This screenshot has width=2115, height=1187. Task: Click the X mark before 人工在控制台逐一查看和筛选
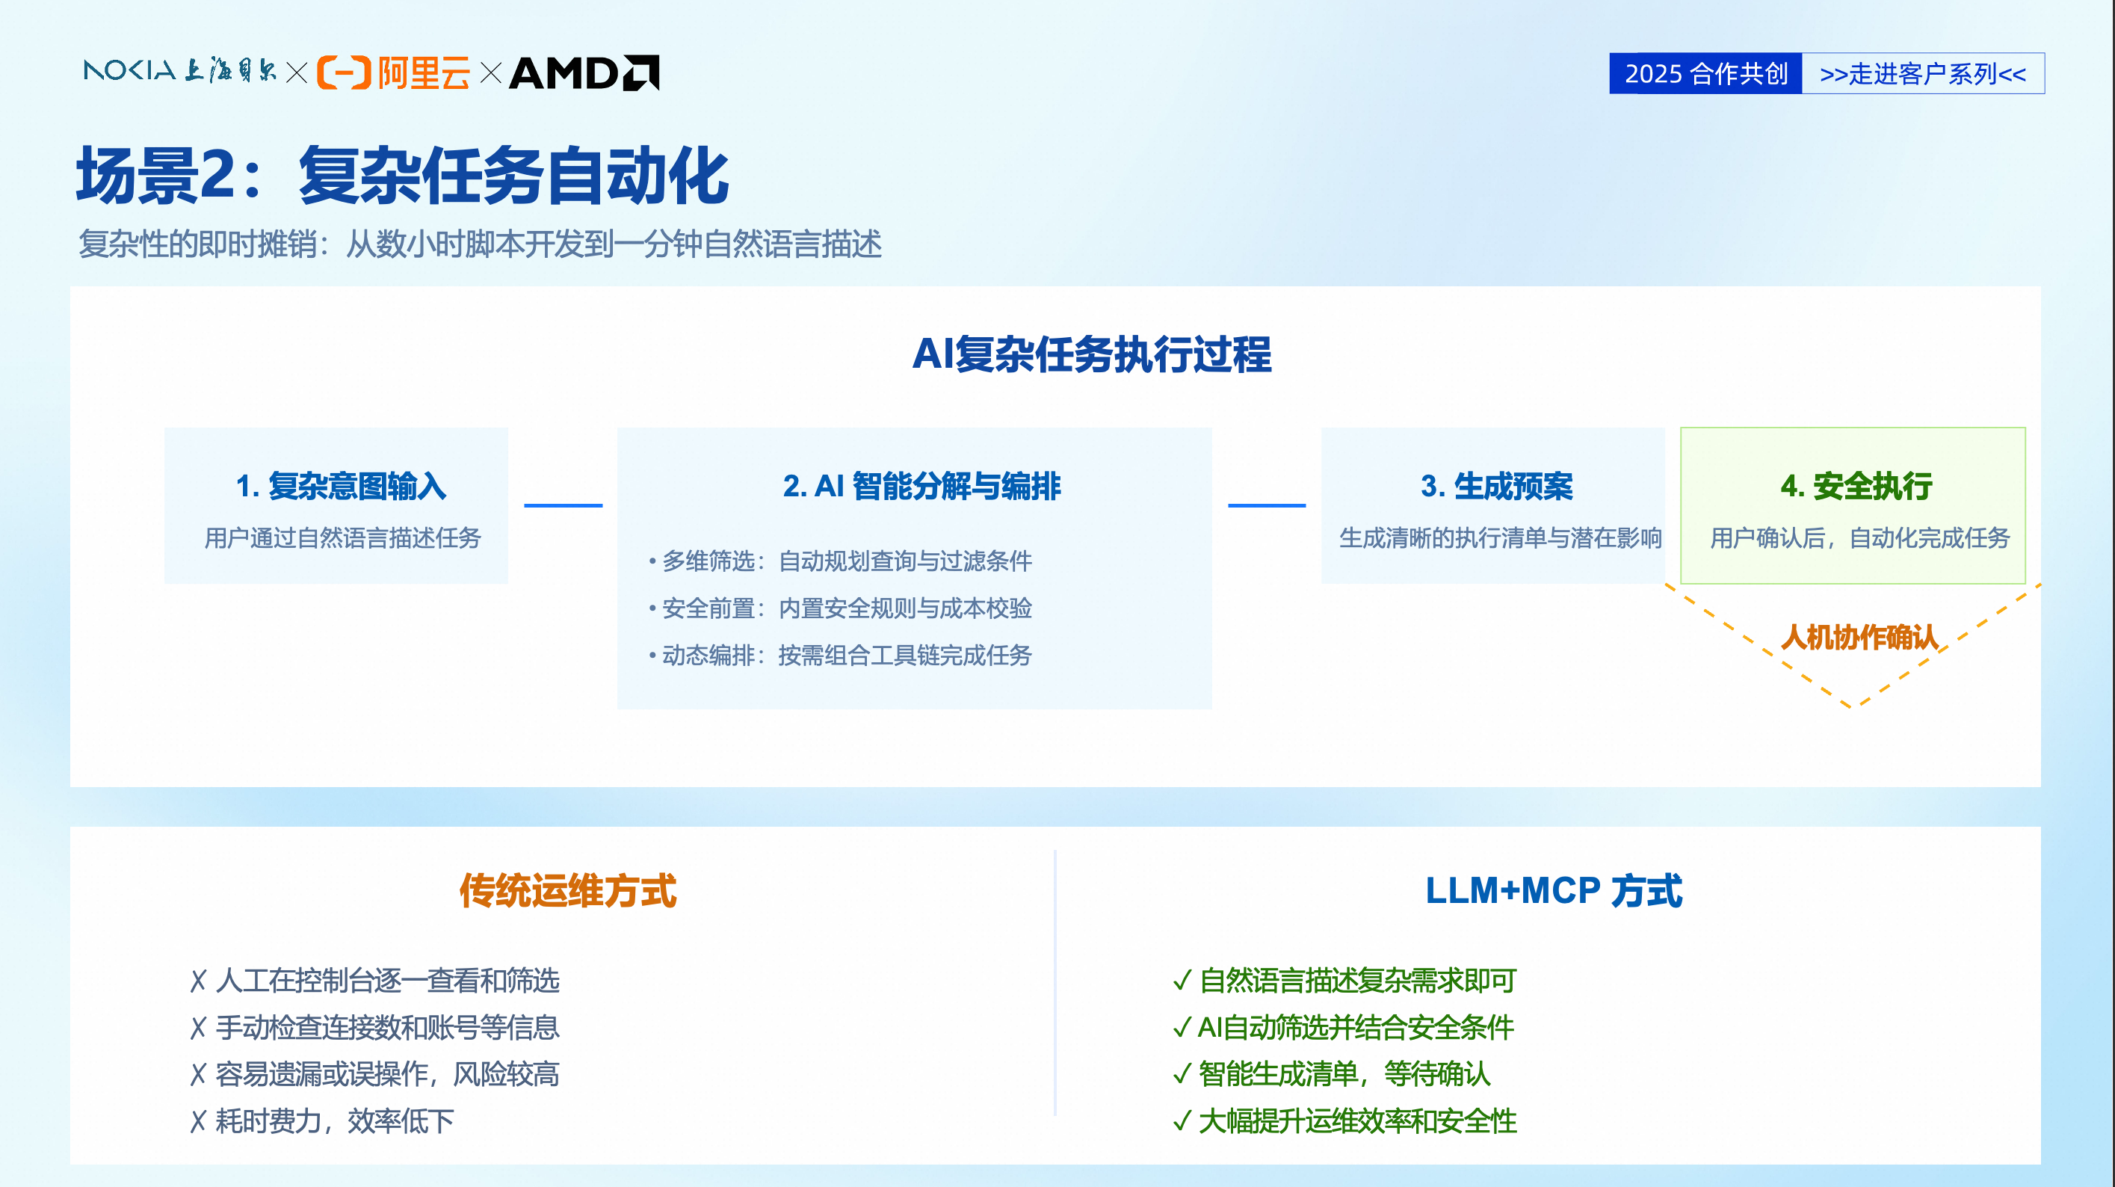pos(198,981)
